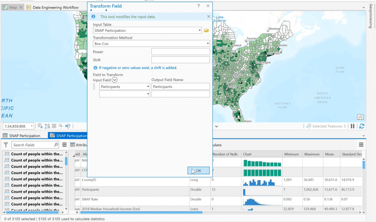376x222 pixels.
Task: Browse for input table with folder icon
Action: click(206, 30)
